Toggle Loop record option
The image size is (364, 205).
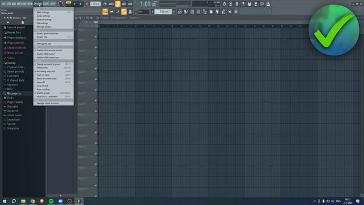[53, 86]
